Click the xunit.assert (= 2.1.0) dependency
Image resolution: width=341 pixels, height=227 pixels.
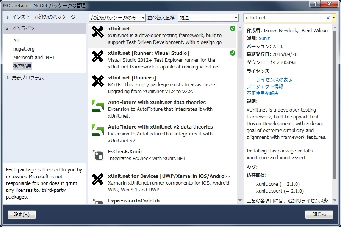point(280,191)
